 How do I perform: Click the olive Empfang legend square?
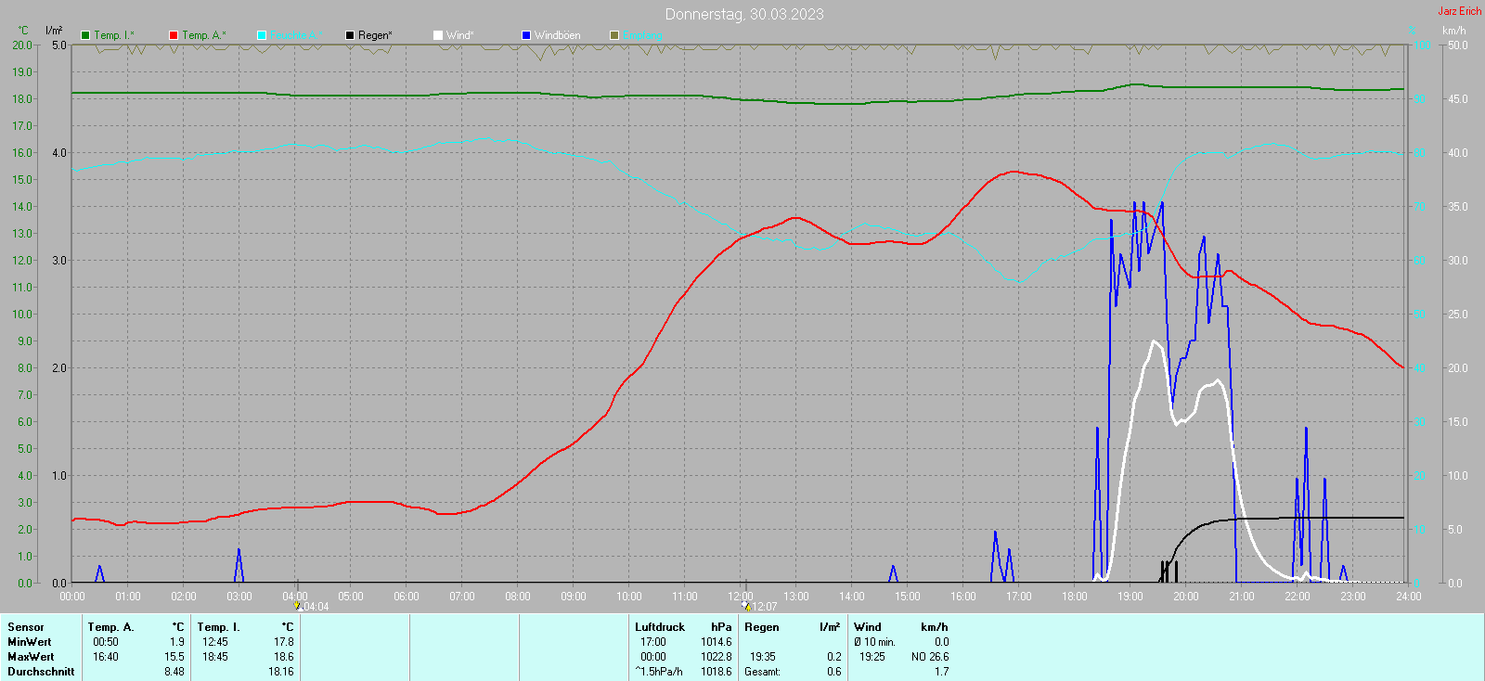[x=614, y=35]
